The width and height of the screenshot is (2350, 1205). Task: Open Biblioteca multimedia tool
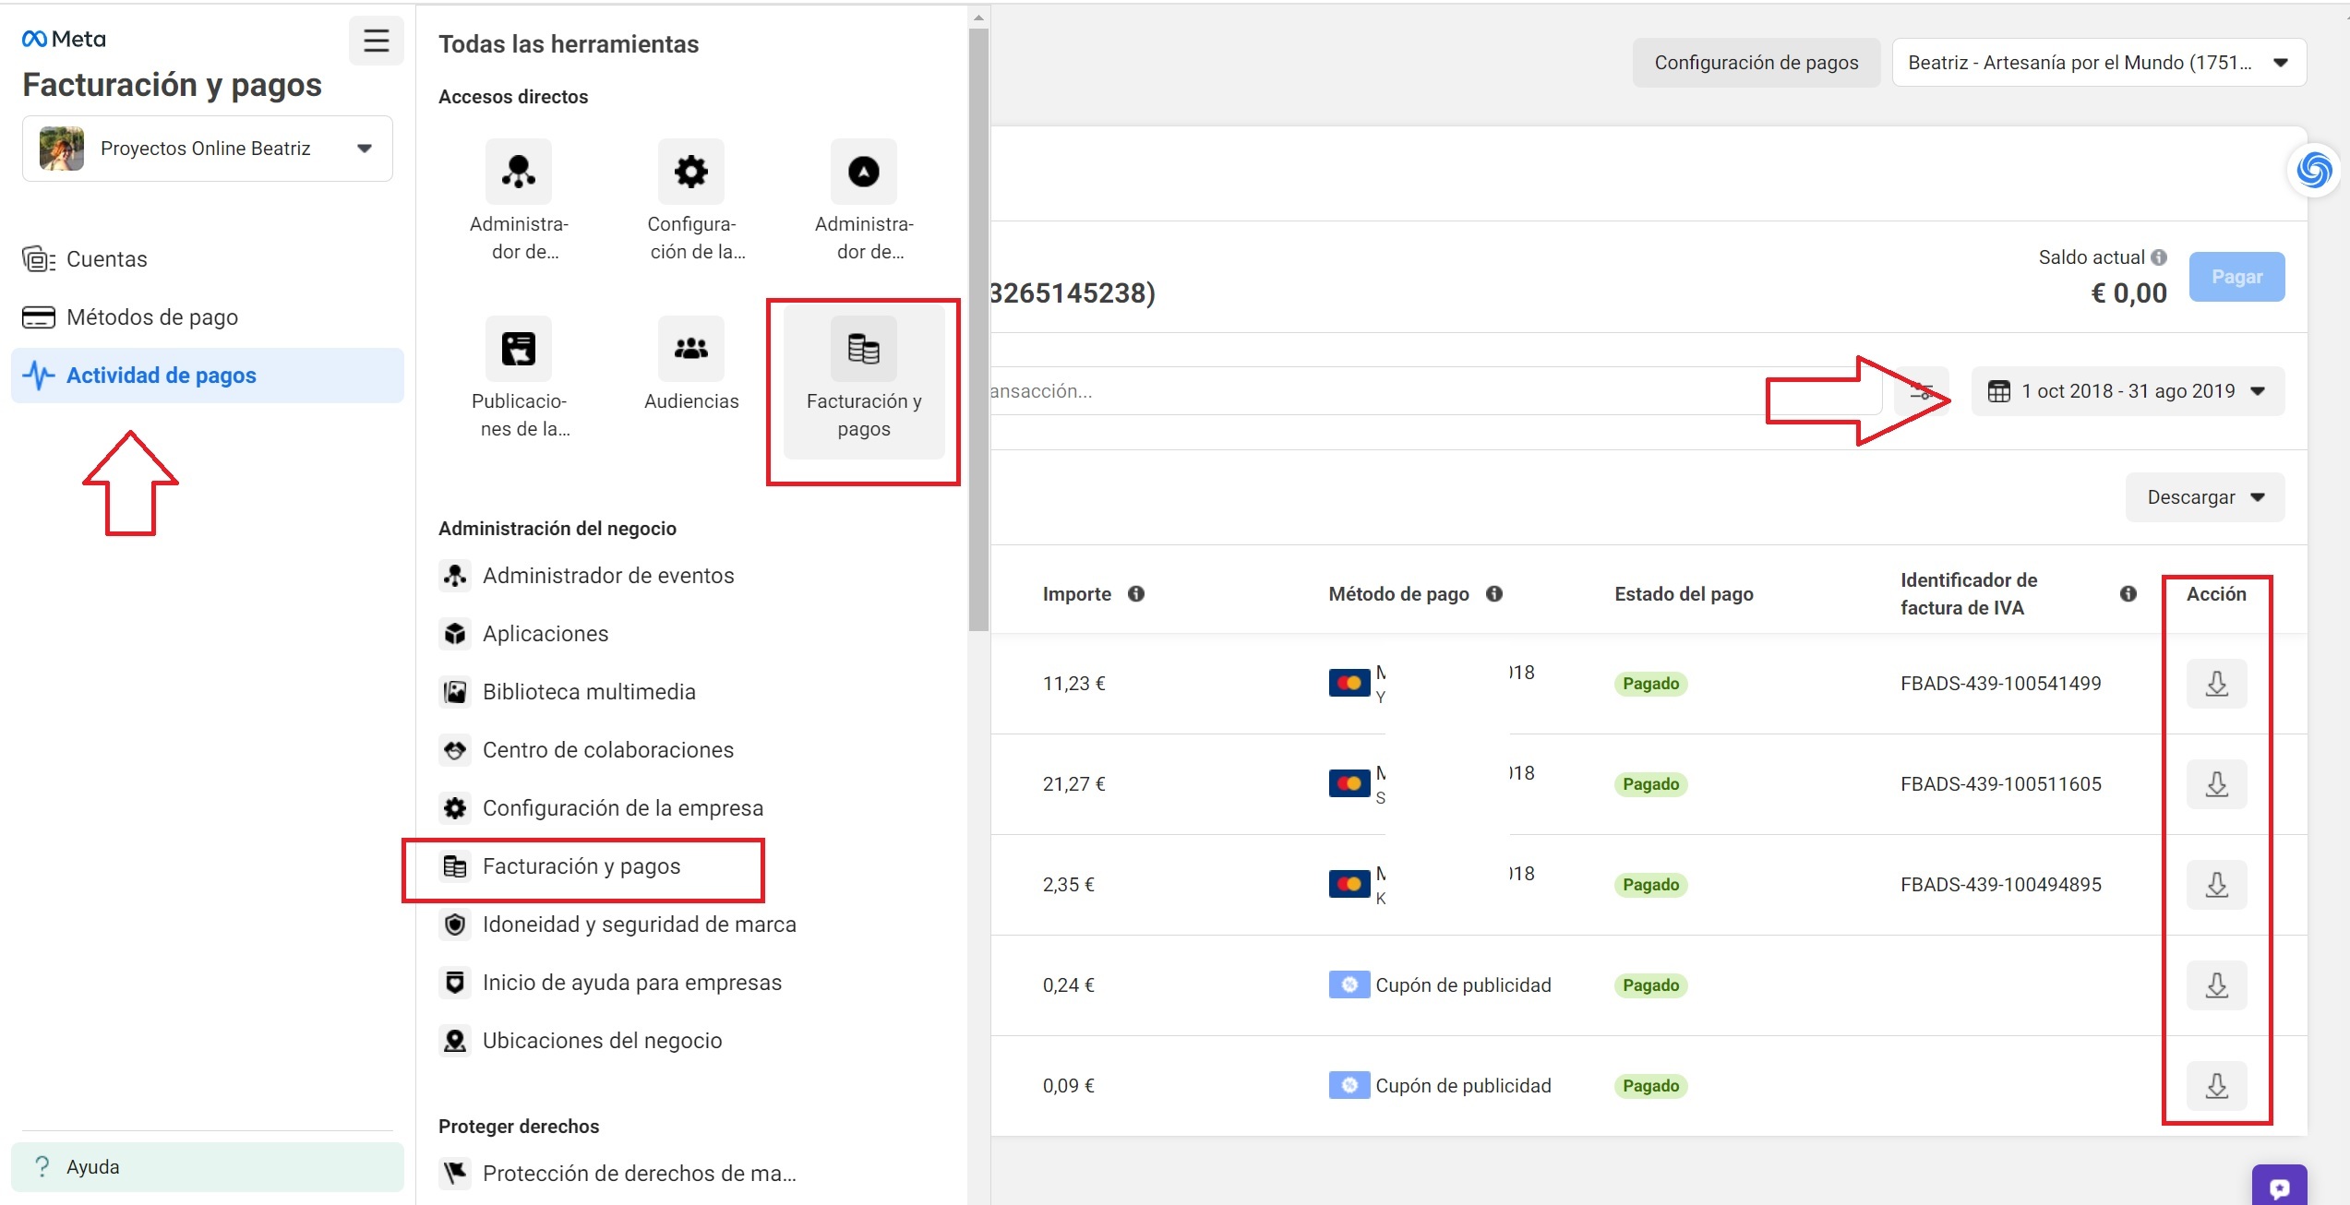[x=588, y=692]
